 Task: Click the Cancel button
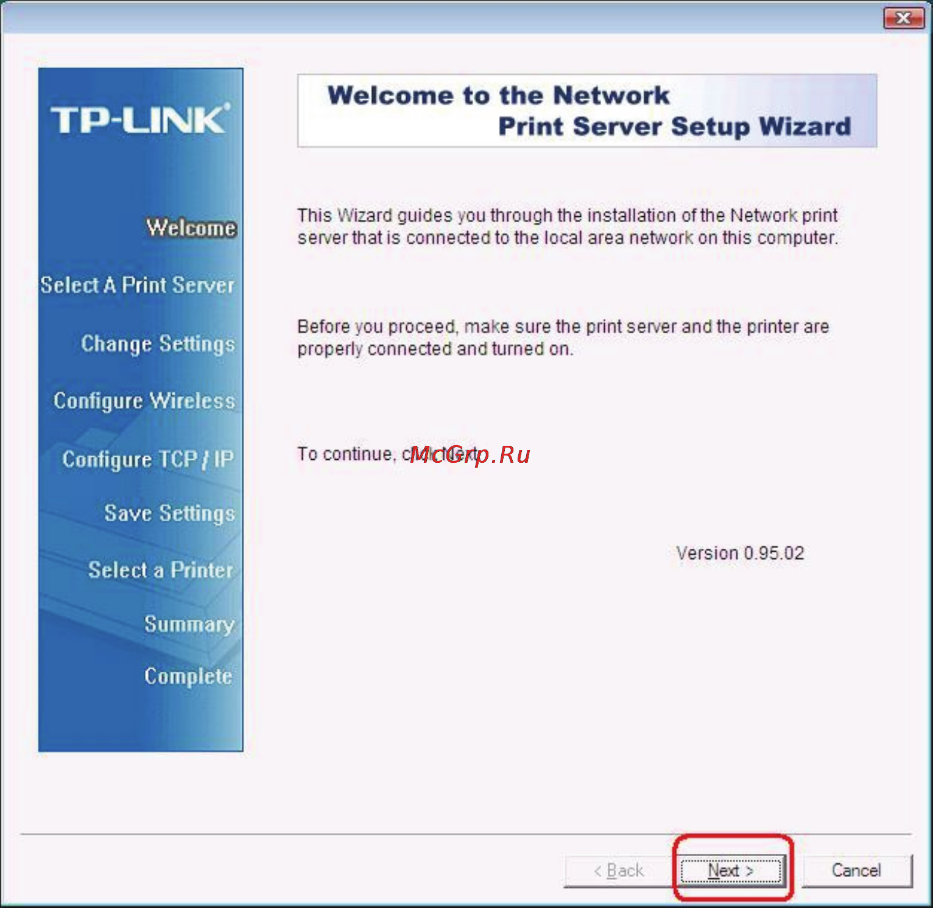point(856,870)
